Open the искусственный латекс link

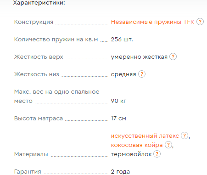(x=145, y=136)
